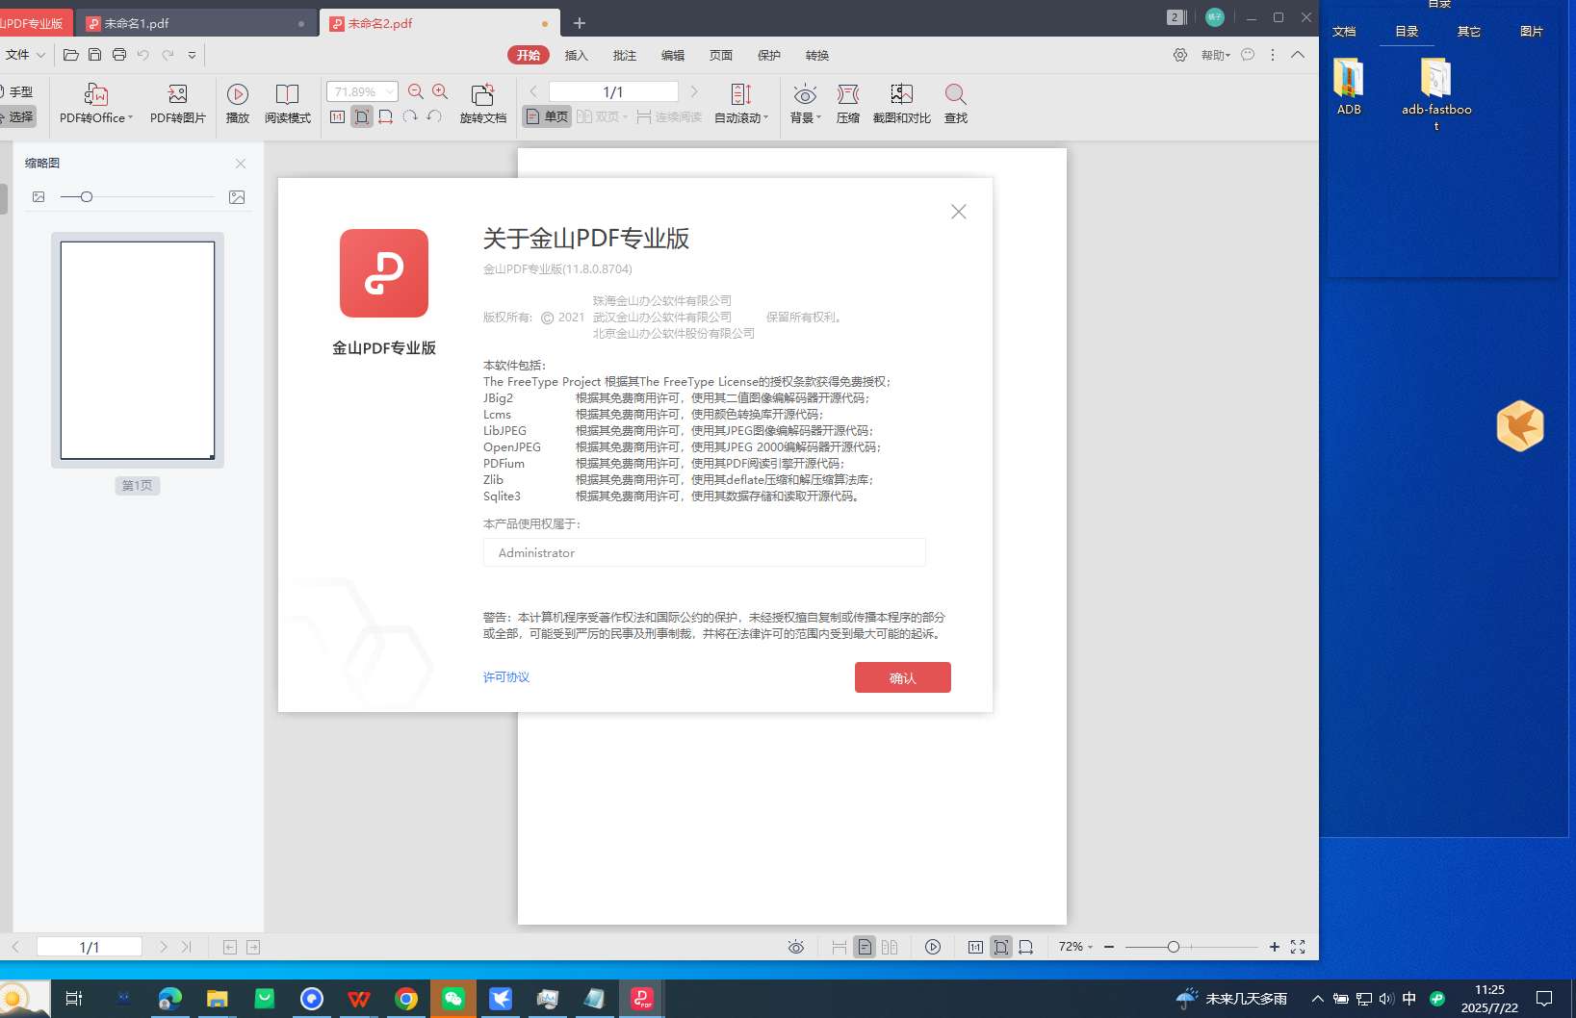
Task: Switch to the 批注 ribbon tab
Action: tap(624, 55)
